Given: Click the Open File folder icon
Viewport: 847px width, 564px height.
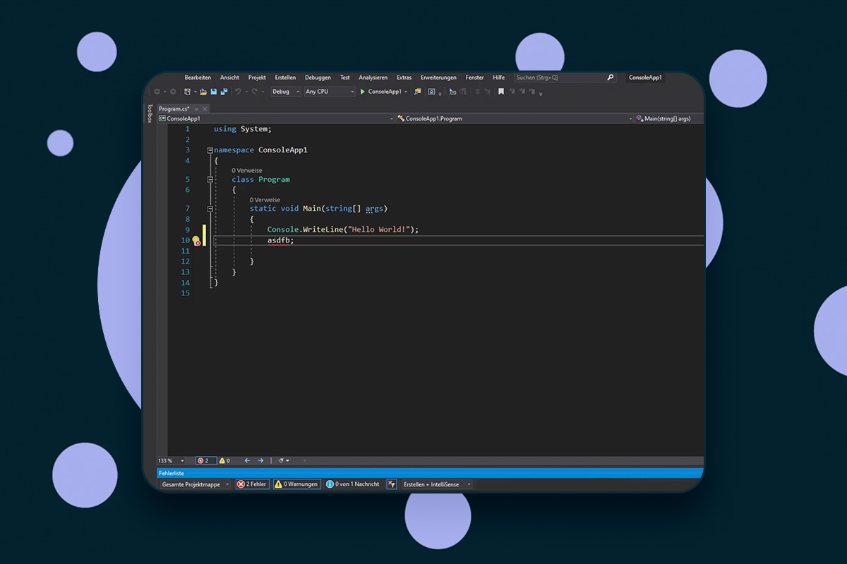Looking at the screenshot, I should [x=203, y=92].
